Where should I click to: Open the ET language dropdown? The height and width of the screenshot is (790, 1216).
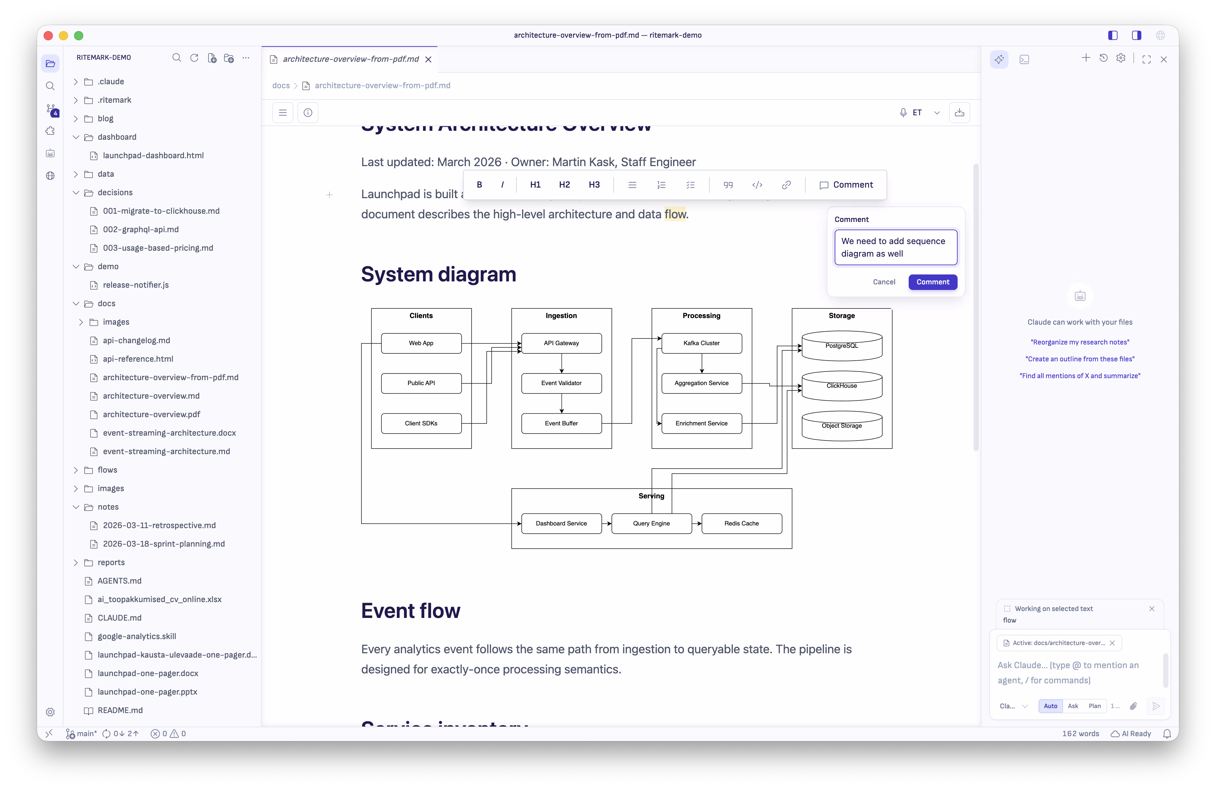point(936,113)
